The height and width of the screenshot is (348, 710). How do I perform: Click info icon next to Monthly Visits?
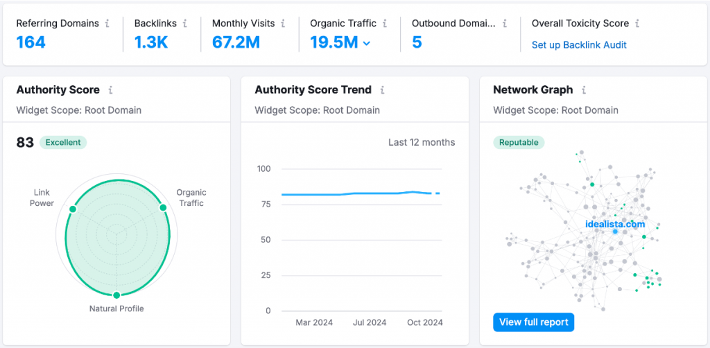(x=283, y=24)
